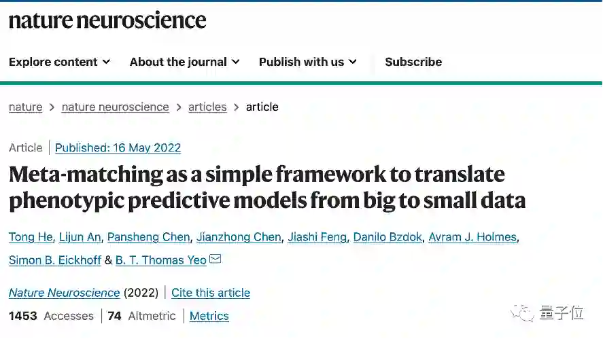
Task: Go to the nature breadcrumb link
Action: [x=25, y=107]
